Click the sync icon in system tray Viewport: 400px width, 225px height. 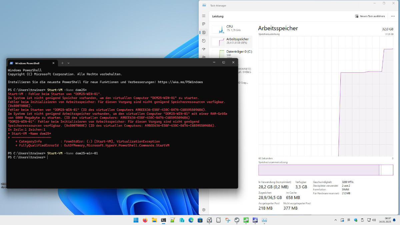click(342, 220)
